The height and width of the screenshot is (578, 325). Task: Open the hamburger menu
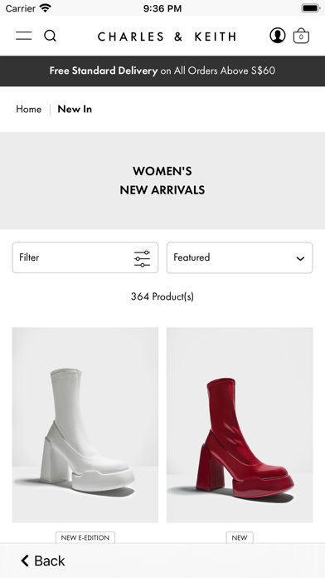23,36
